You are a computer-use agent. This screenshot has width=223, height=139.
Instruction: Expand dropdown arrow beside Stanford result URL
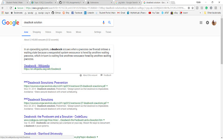click(97, 137)
